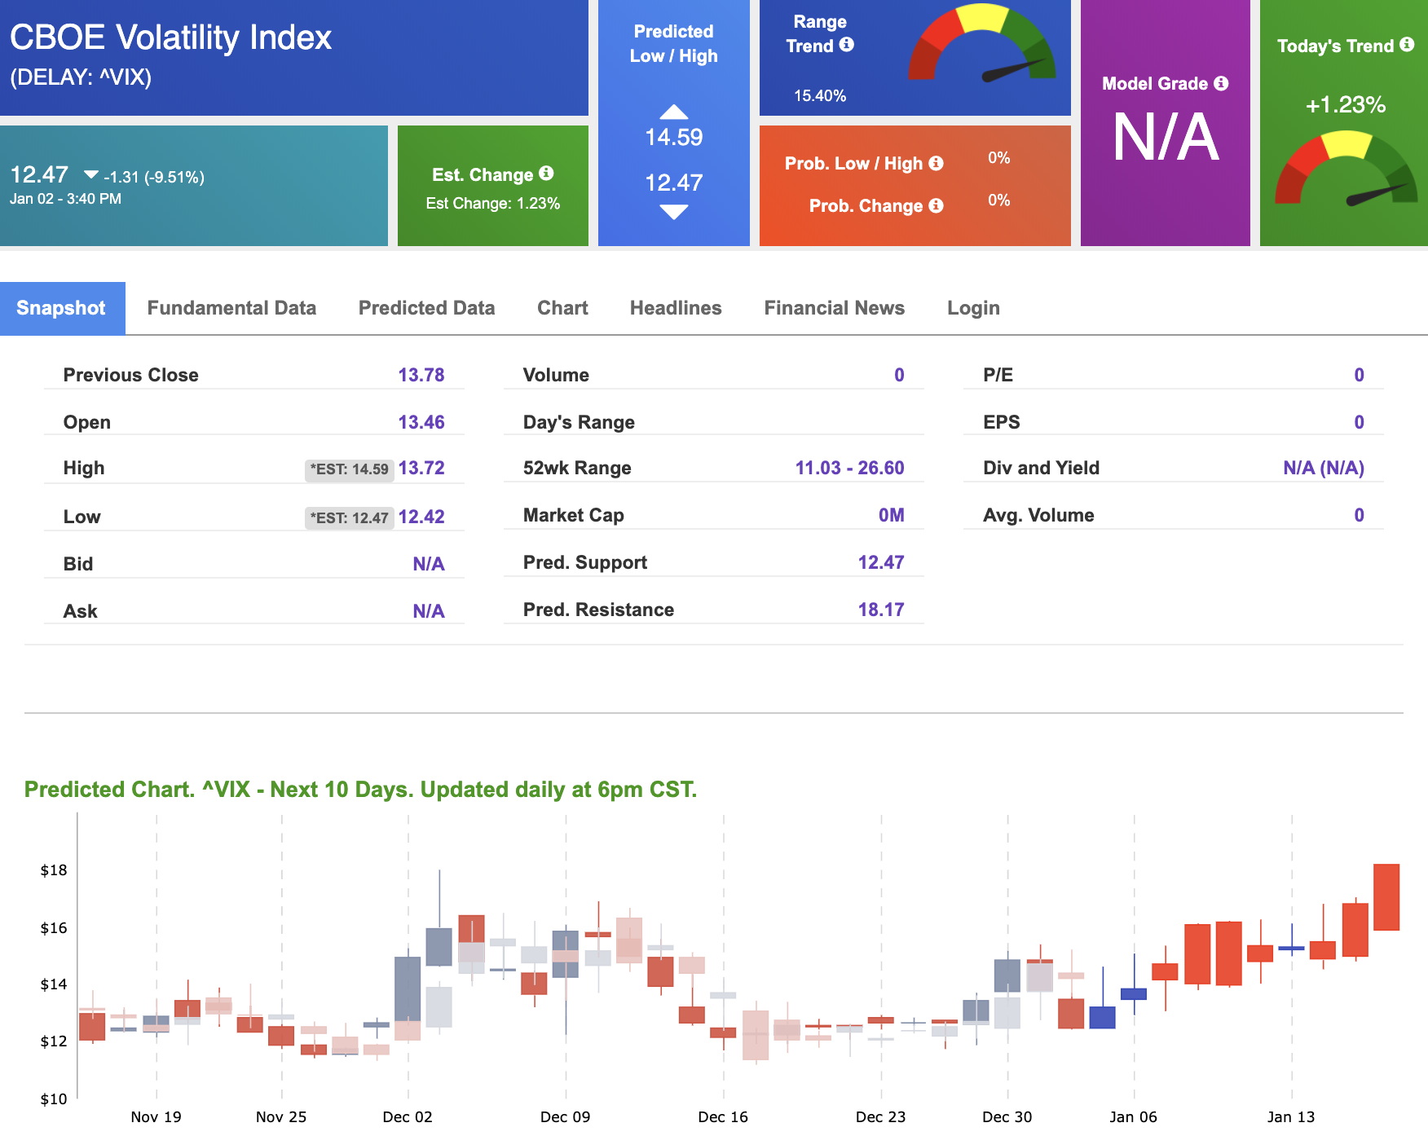Click the *EST: 14.59 badge
The height and width of the screenshot is (1136, 1428).
(x=350, y=469)
